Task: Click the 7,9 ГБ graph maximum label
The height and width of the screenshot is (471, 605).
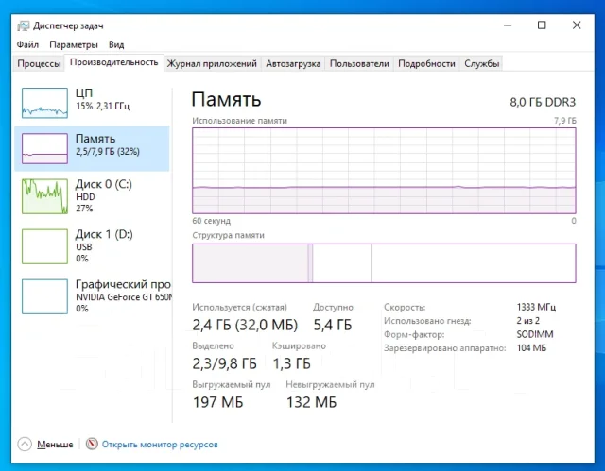Action: (x=565, y=121)
